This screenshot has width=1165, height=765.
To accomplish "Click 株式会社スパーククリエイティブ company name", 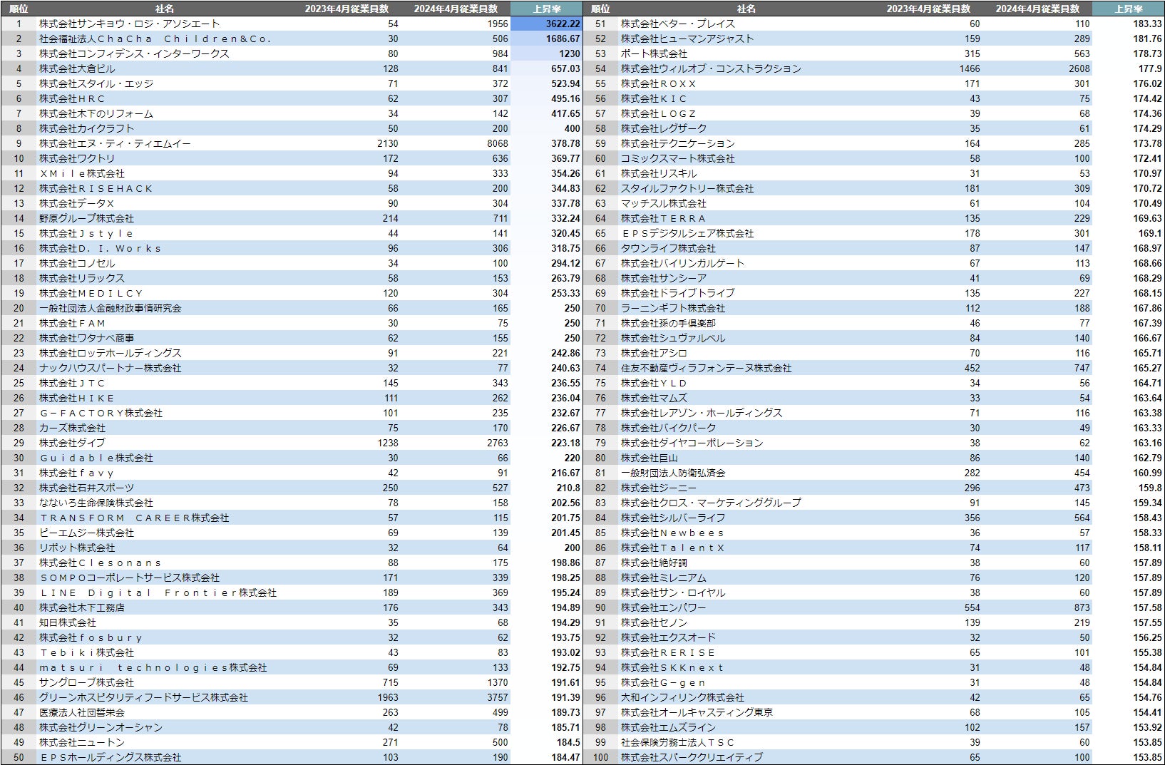I will coord(692,757).
